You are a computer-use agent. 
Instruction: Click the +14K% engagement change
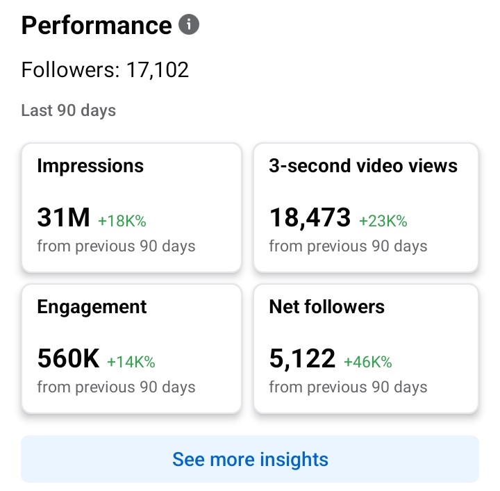(x=131, y=362)
